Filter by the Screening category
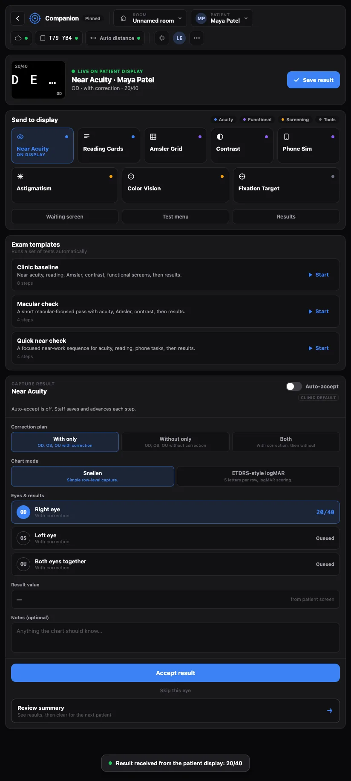 (295, 119)
